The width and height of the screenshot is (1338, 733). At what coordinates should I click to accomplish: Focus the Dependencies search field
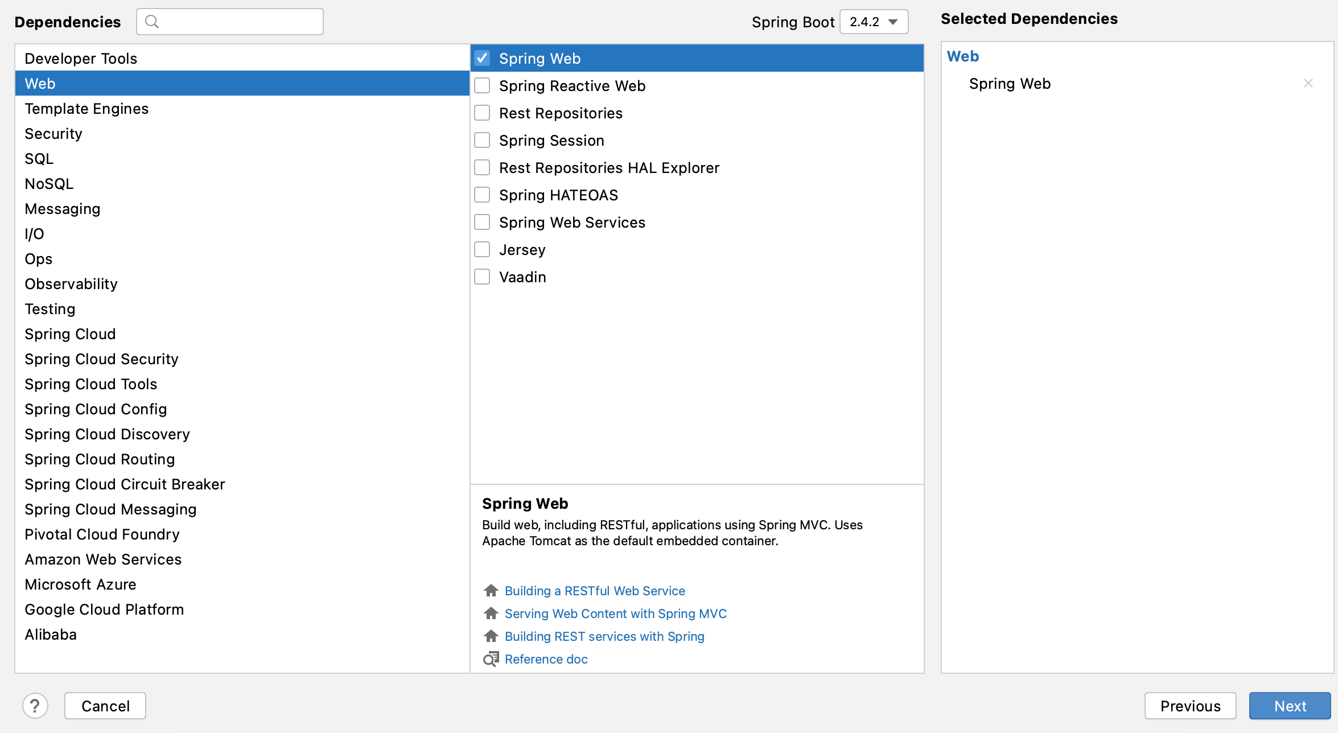(x=230, y=22)
